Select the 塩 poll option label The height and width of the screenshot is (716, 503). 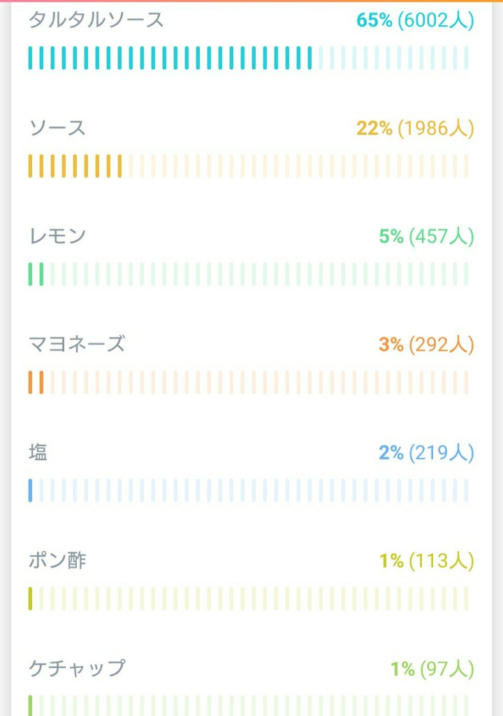38,452
